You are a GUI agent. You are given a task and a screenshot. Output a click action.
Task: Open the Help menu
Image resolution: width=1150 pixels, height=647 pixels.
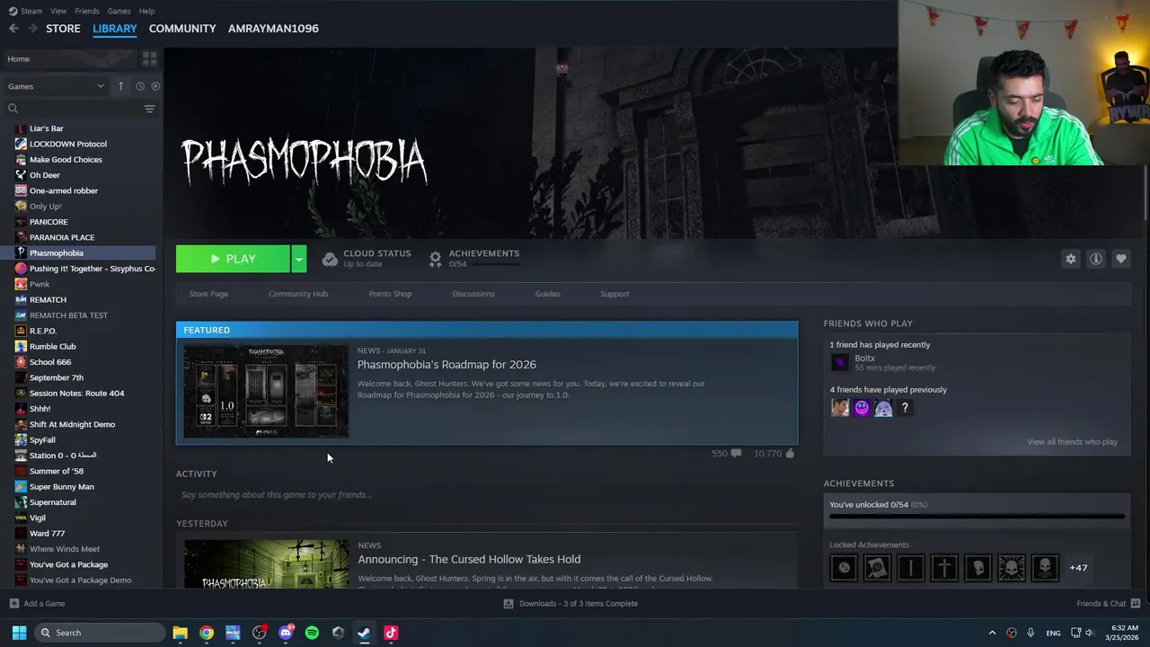point(146,11)
